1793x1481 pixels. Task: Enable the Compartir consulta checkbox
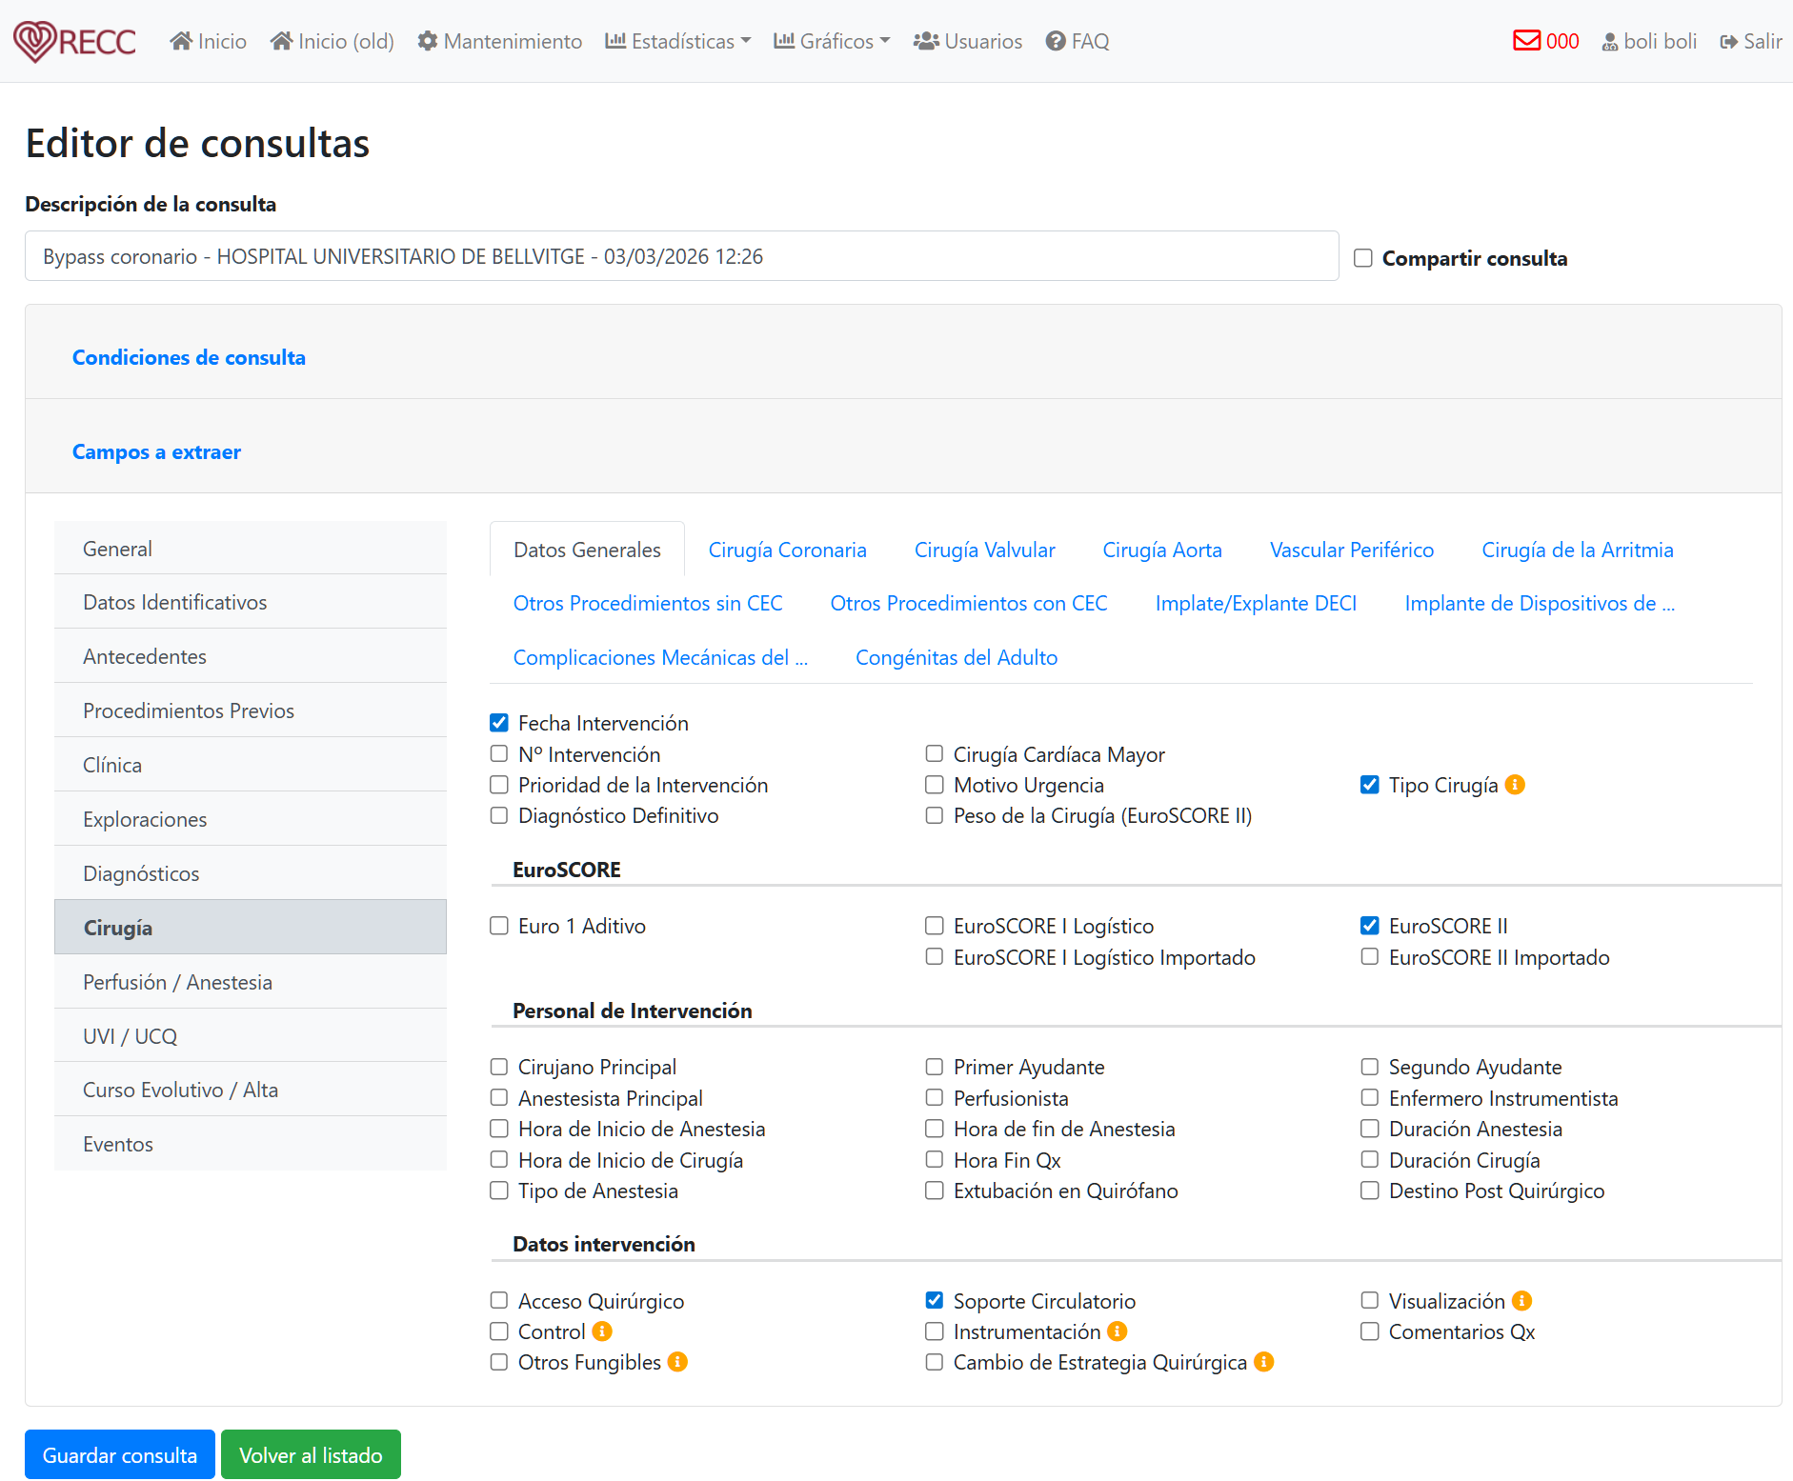[1363, 258]
